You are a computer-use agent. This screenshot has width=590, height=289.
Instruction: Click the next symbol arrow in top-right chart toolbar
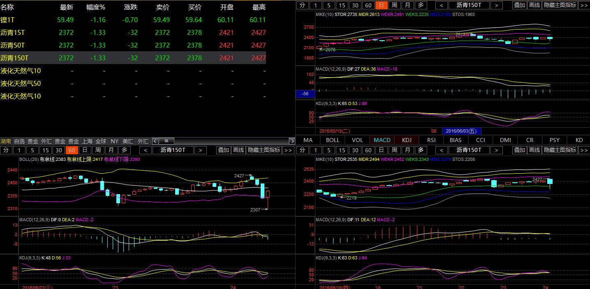click(x=496, y=5)
